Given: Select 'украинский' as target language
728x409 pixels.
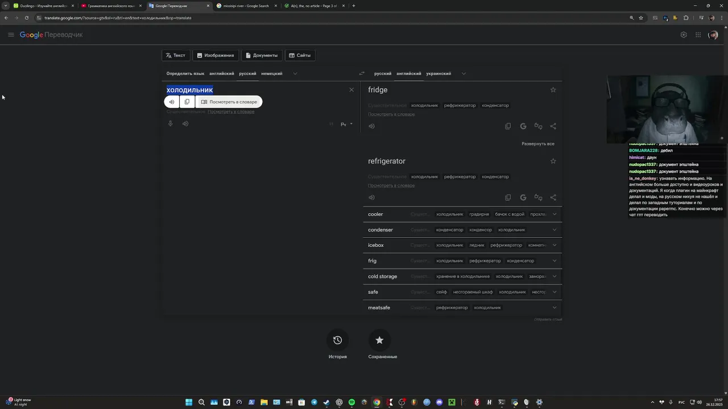Looking at the screenshot, I should pos(439,73).
